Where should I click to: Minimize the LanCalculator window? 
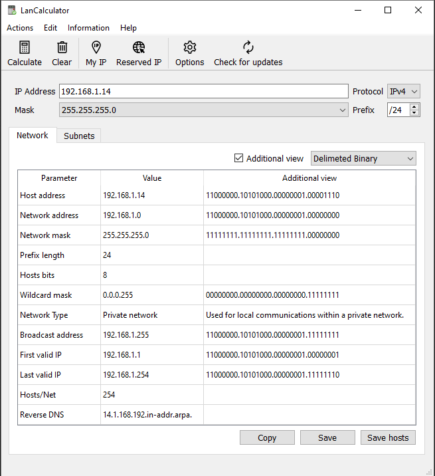pos(358,11)
